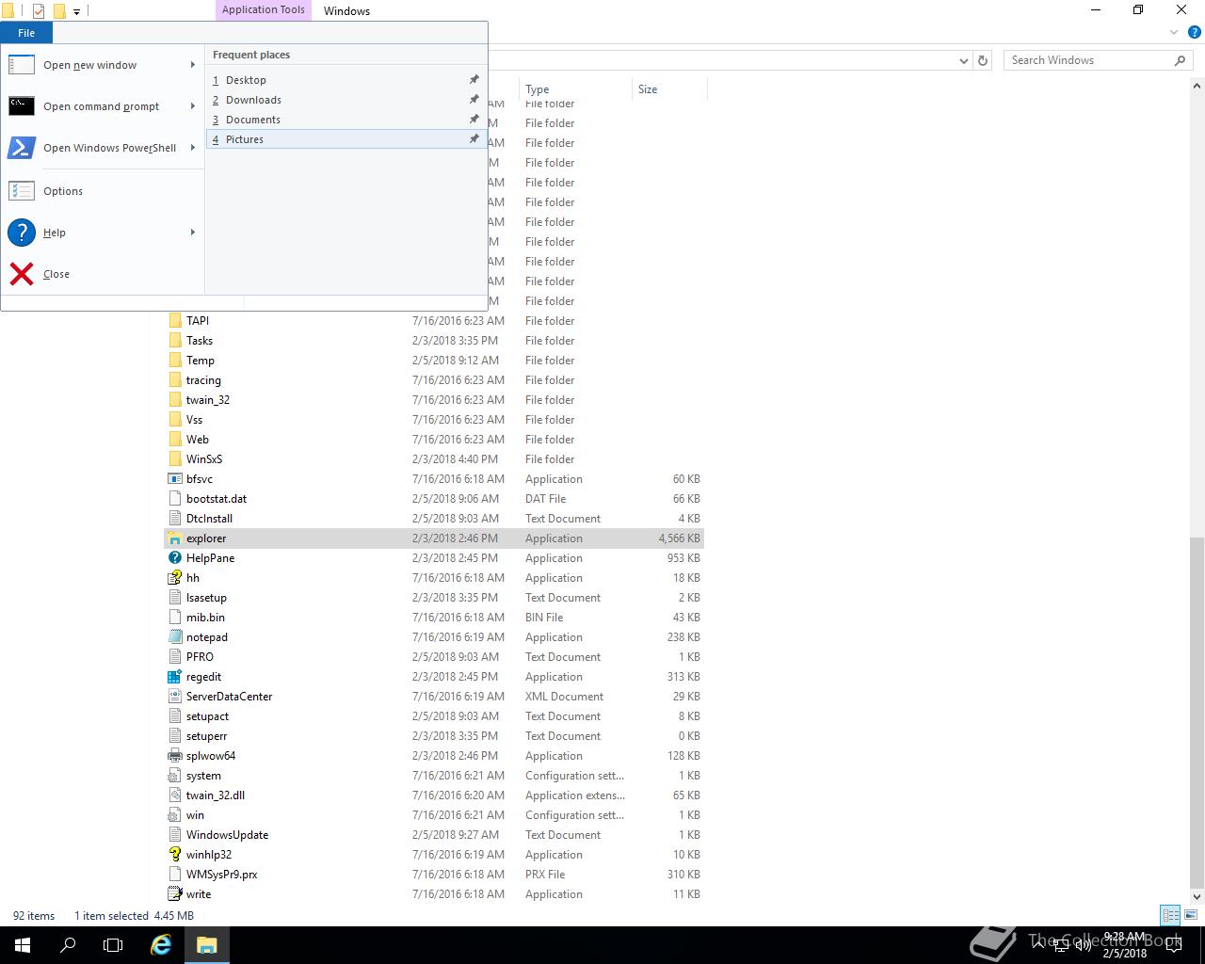Select the WinSxS folder
Image resolution: width=1205 pixels, height=964 pixels.
(204, 459)
